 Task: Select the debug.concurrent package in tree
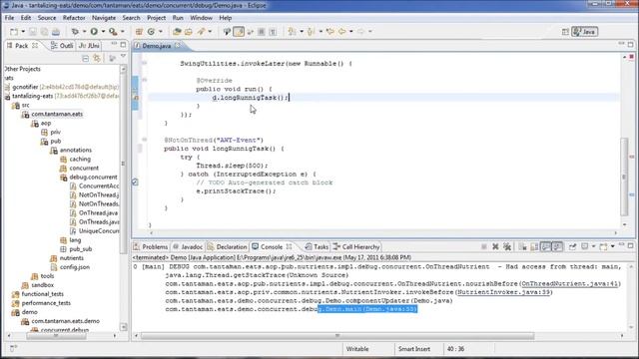(93, 178)
